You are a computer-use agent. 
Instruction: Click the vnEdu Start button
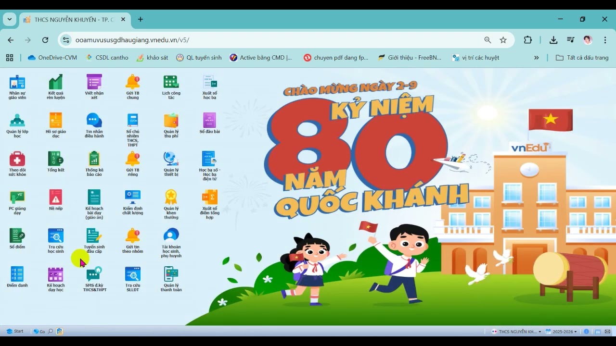point(15,331)
